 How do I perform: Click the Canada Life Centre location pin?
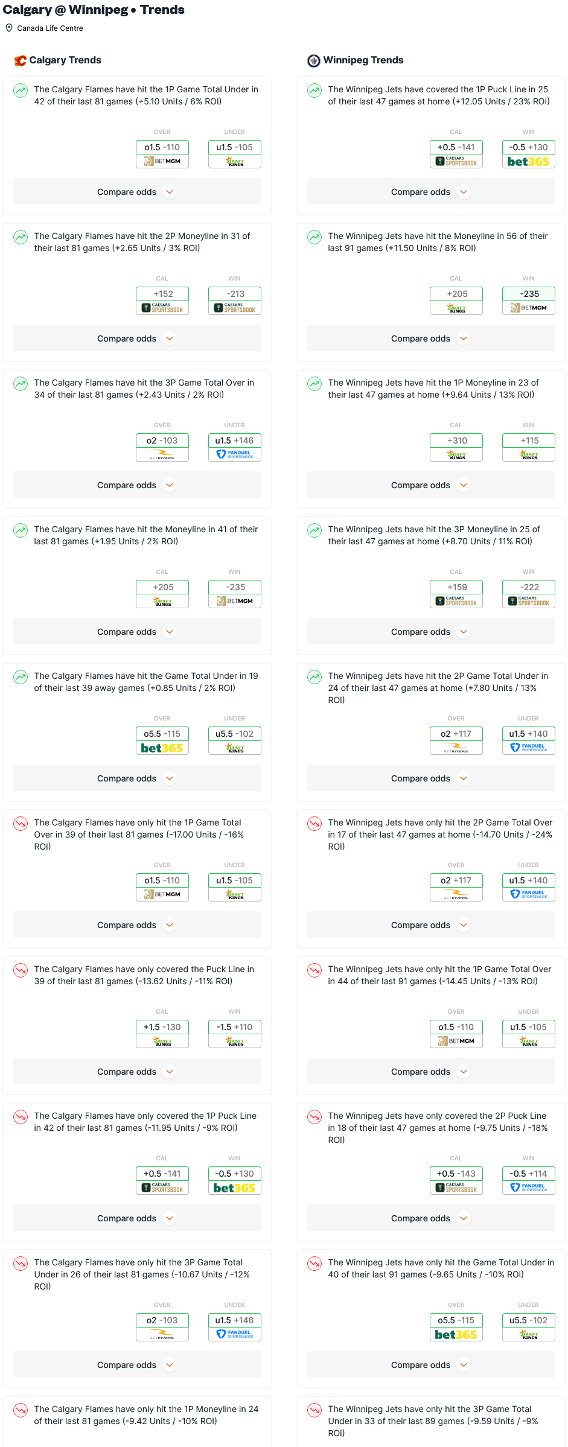(9, 28)
